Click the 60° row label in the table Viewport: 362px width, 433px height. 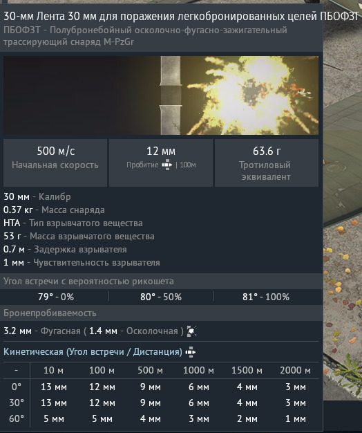click(x=17, y=418)
